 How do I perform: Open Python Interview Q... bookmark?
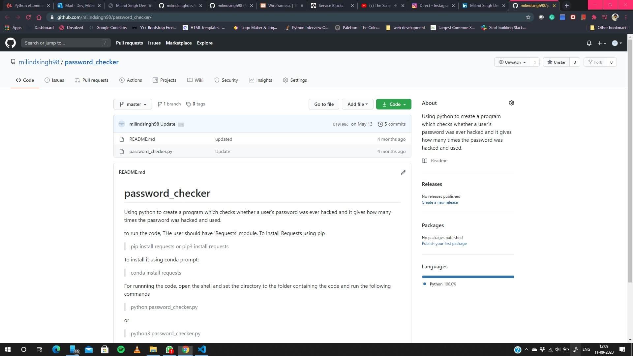tap(306, 28)
